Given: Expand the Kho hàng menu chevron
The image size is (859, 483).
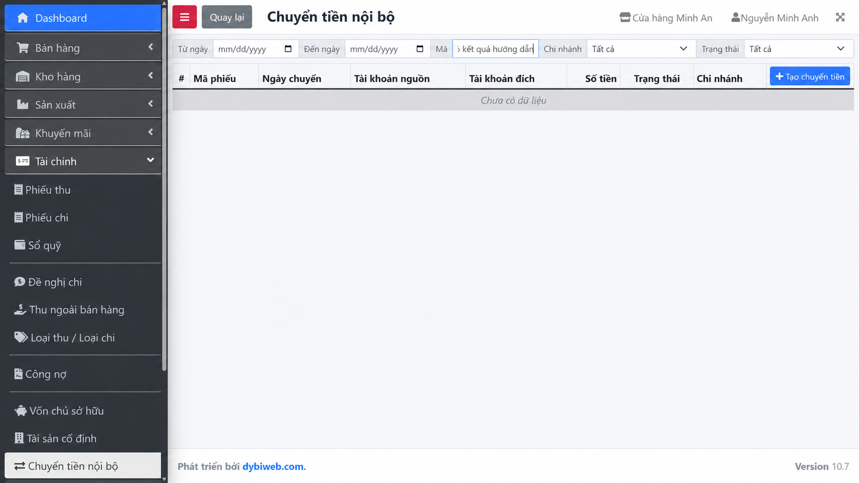Looking at the screenshot, I should 151,75.
